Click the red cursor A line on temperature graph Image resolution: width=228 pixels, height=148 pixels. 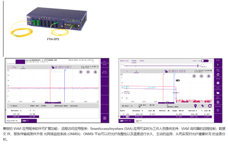click(50, 86)
